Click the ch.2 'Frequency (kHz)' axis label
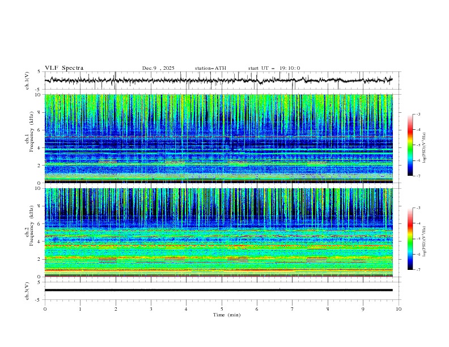449x347 pixels. (x=32, y=226)
